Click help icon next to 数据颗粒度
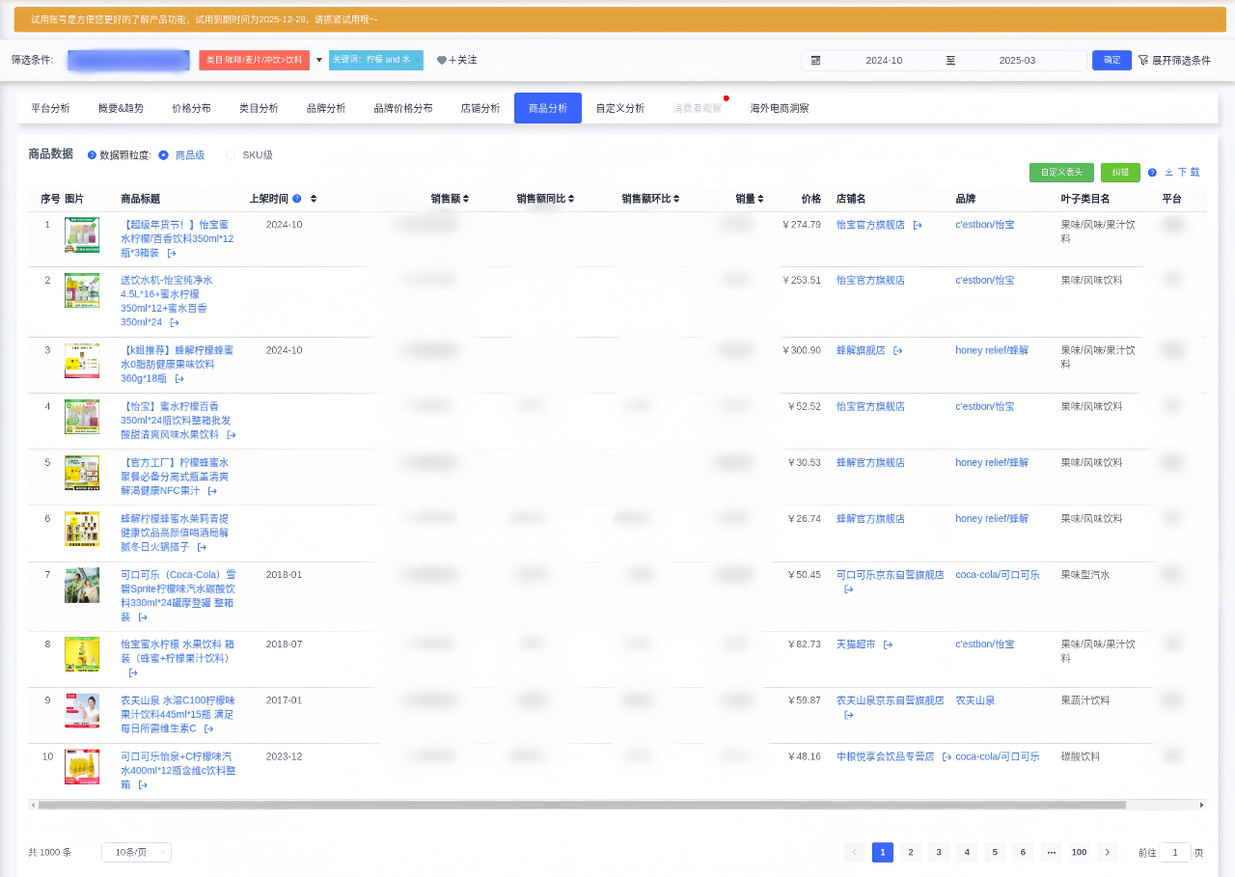 click(92, 154)
